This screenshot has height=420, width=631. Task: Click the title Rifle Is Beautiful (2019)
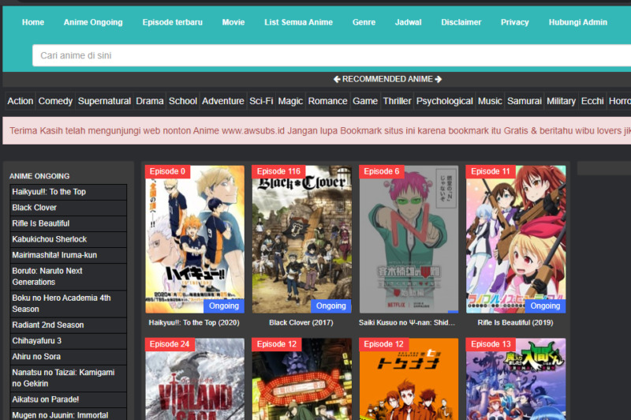pyautogui.click(x=515, y=323)
